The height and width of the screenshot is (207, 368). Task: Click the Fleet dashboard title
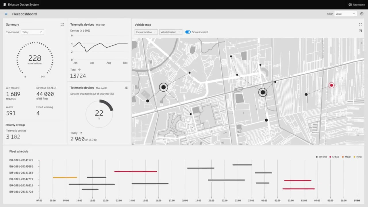24,14
